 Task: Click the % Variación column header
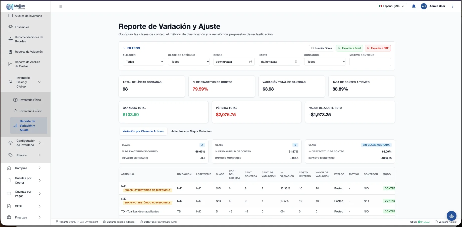pyautogui.click(x=287, y=174)
